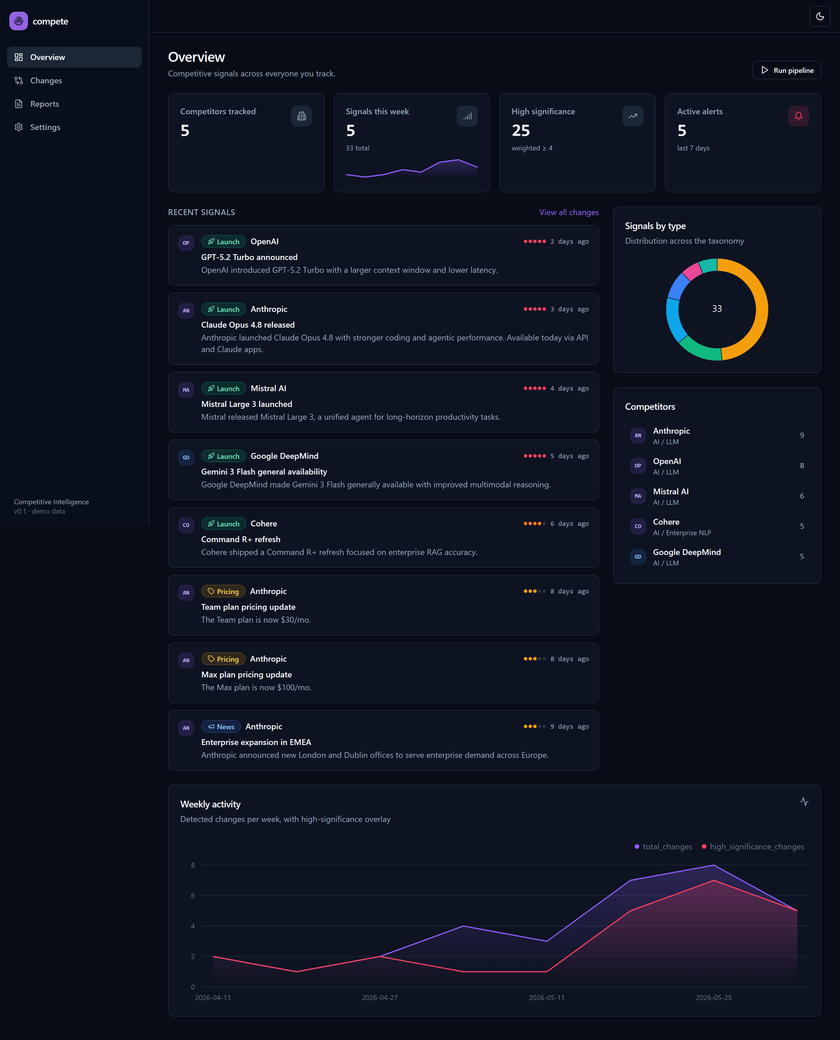The width and height of the screenshot is (840, 1040).
Task: Open the Team plan pricing update signal
Action: point(383,605)
